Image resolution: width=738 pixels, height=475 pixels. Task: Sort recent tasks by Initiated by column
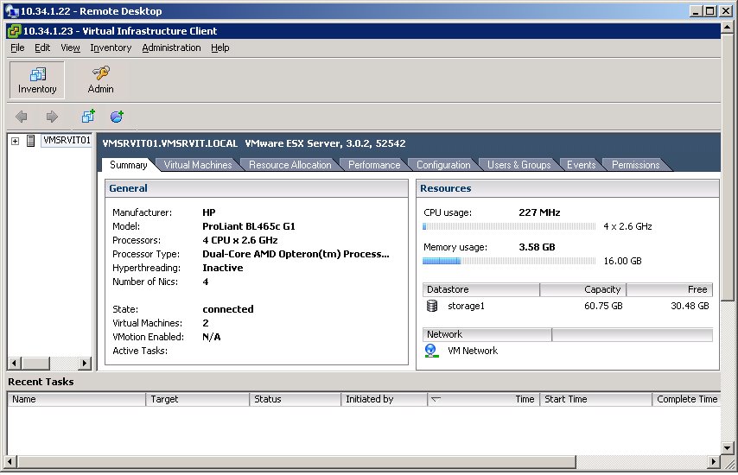pos(384,399)
